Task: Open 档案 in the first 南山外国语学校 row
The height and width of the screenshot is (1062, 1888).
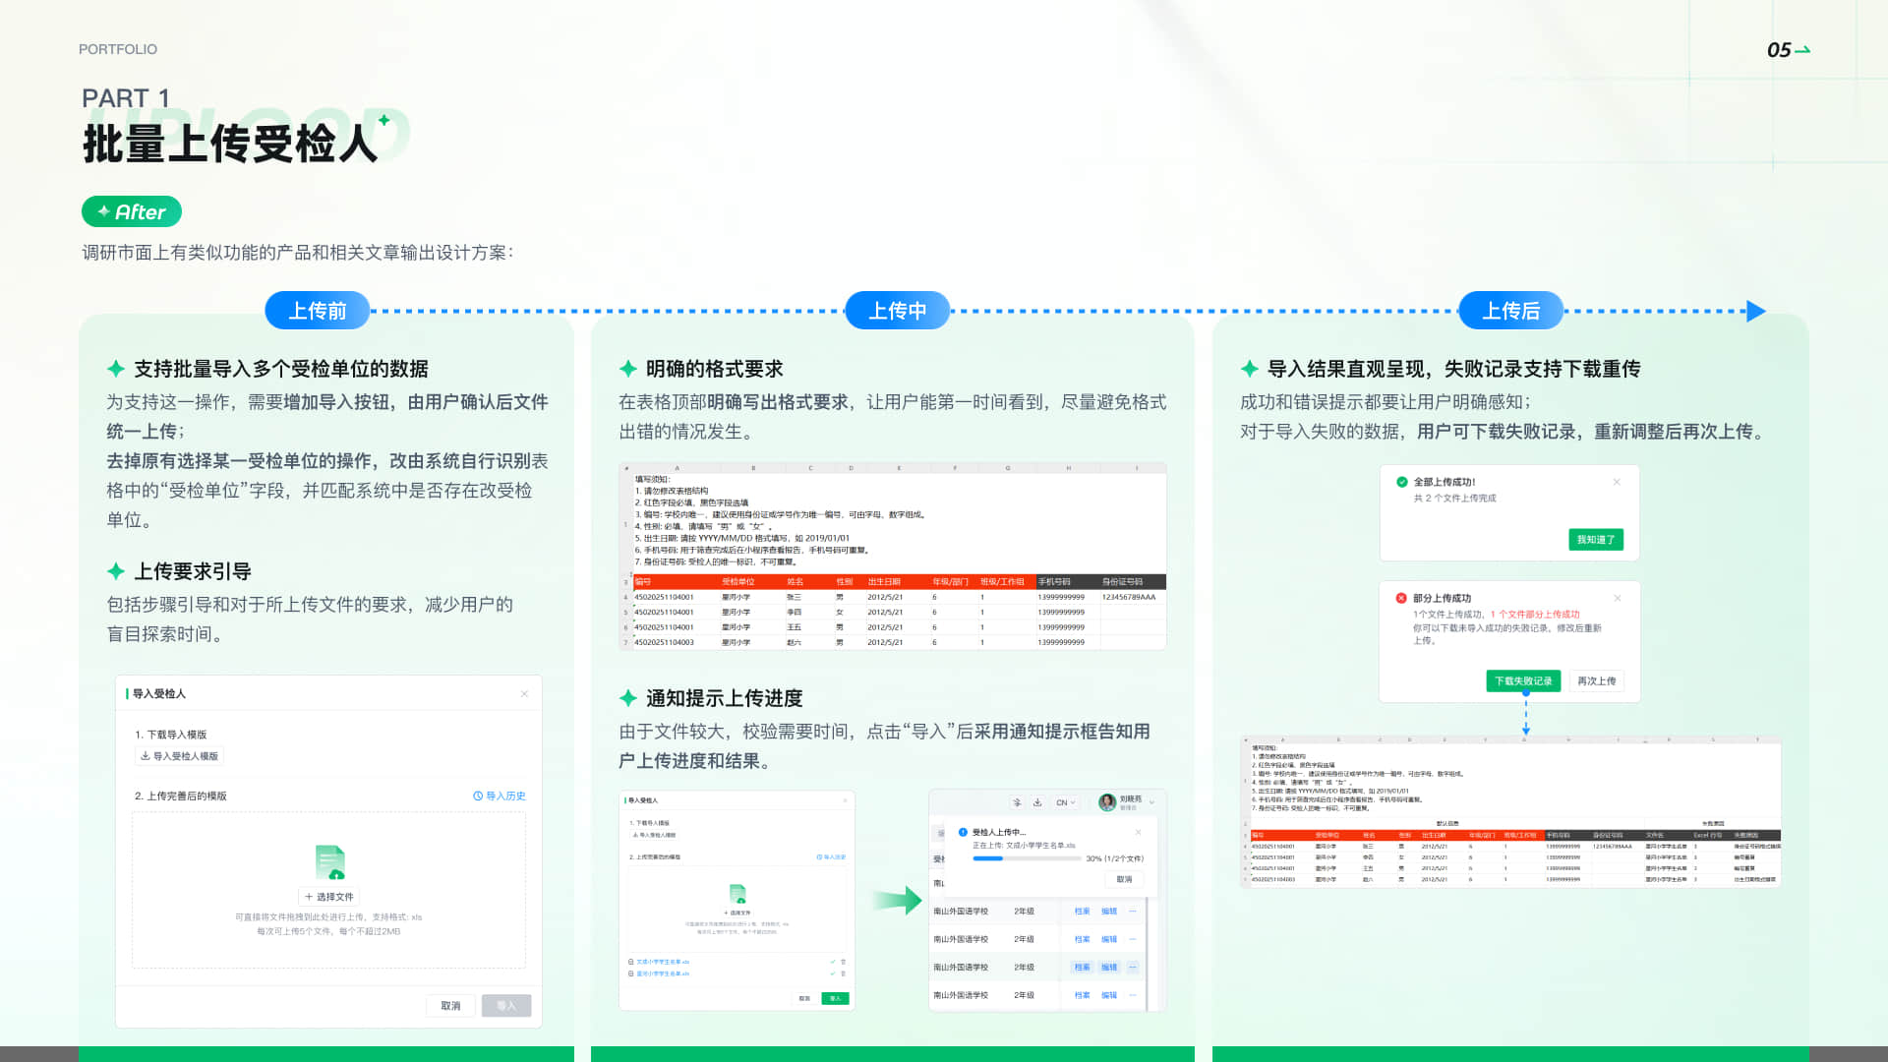Action: pyautogui.click(x=1082, y=912)
